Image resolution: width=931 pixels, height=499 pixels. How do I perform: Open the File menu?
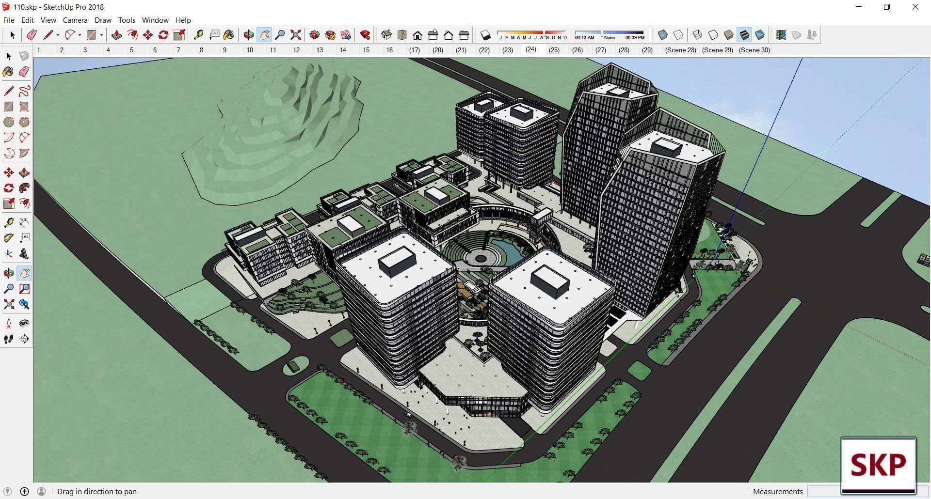[x=9, y=20]
